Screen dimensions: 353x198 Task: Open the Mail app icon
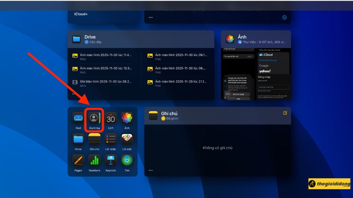click(x=78, y=118)
